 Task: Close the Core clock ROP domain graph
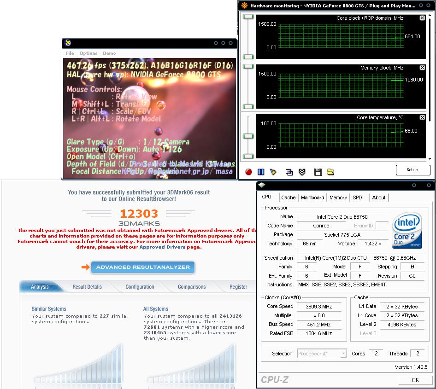(422, 18)
